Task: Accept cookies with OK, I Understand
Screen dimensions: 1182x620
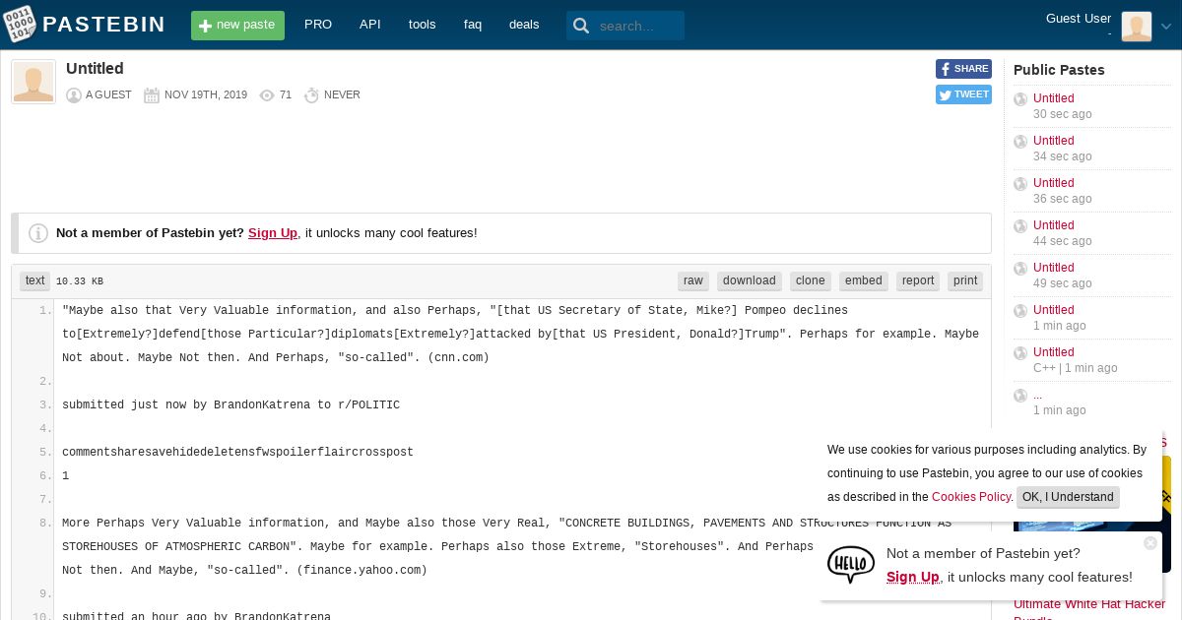Action: click(x=1068, y=497)
